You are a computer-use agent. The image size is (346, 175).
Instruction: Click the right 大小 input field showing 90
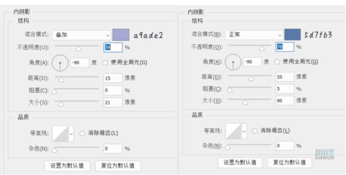point(285,101)
